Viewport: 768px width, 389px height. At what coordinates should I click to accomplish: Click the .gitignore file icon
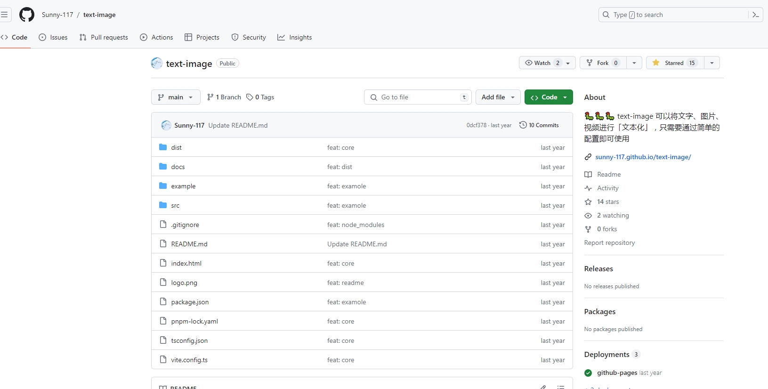coord(163,224)
